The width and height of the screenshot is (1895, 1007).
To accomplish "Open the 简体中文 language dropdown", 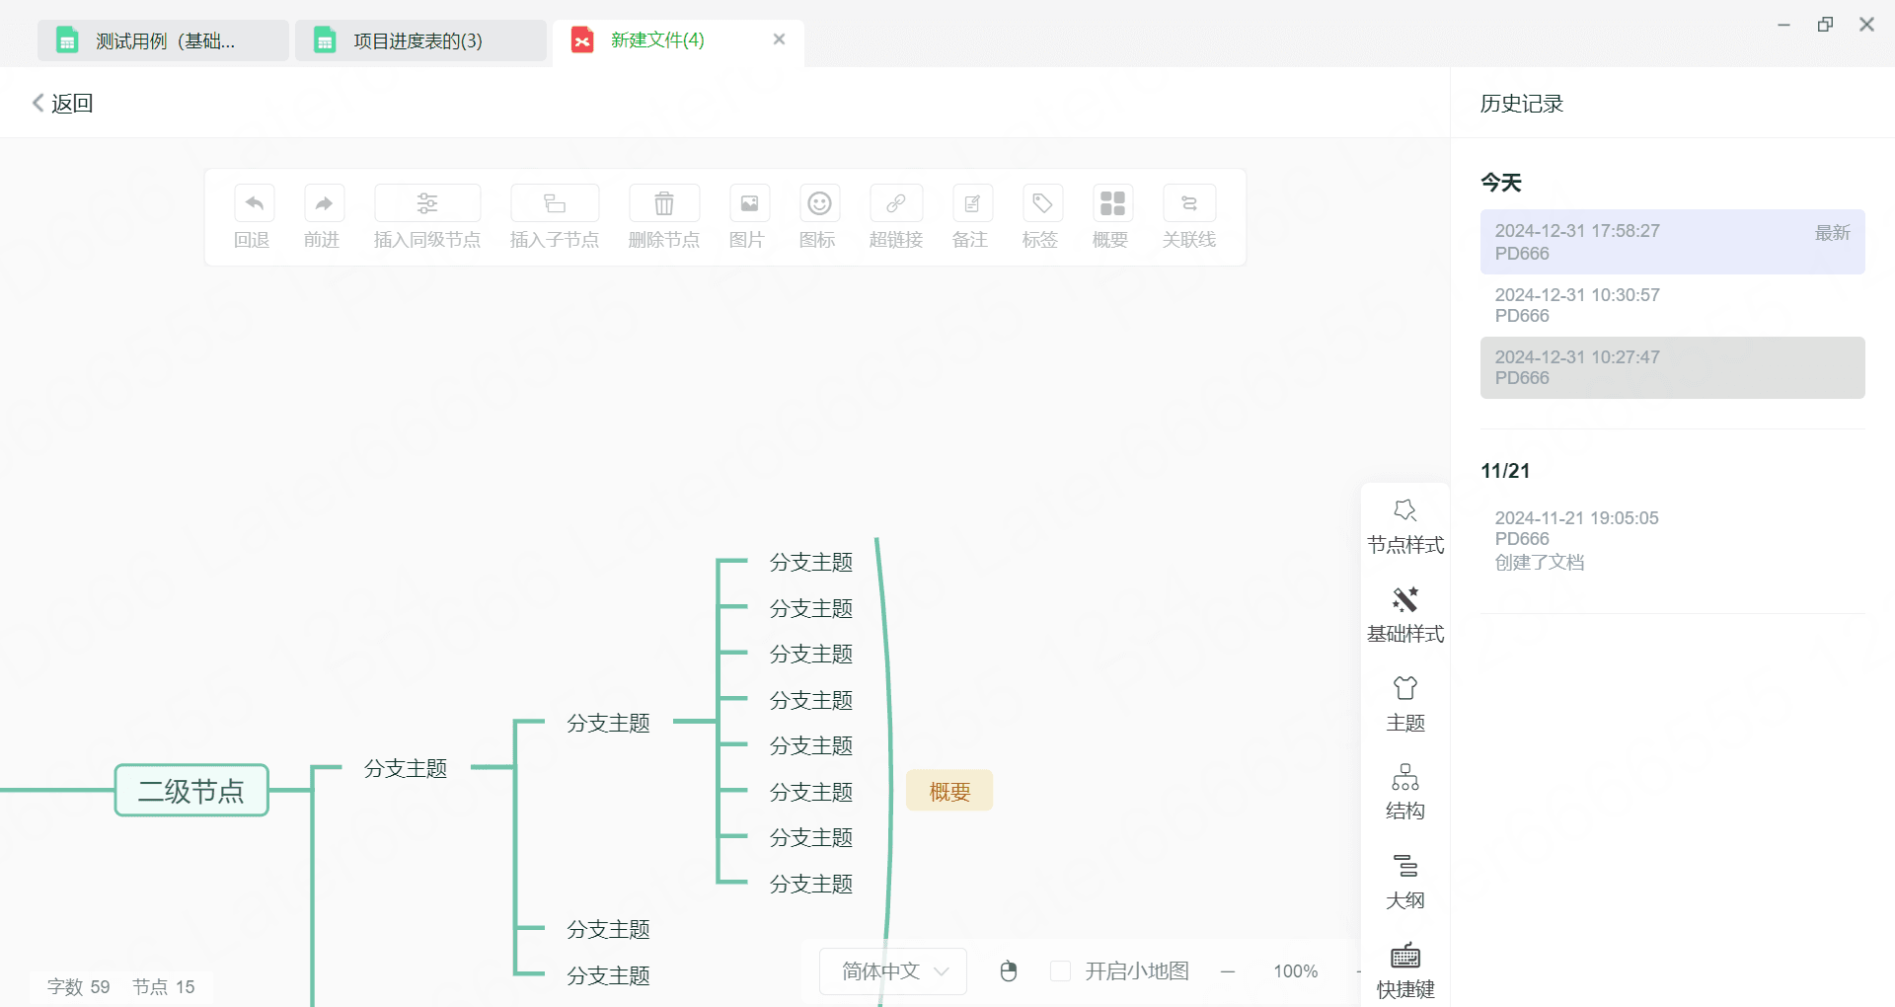I will click(x=893, y=971).
